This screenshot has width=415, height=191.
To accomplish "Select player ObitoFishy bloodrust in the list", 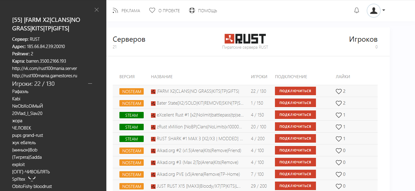I will point(32,186).
